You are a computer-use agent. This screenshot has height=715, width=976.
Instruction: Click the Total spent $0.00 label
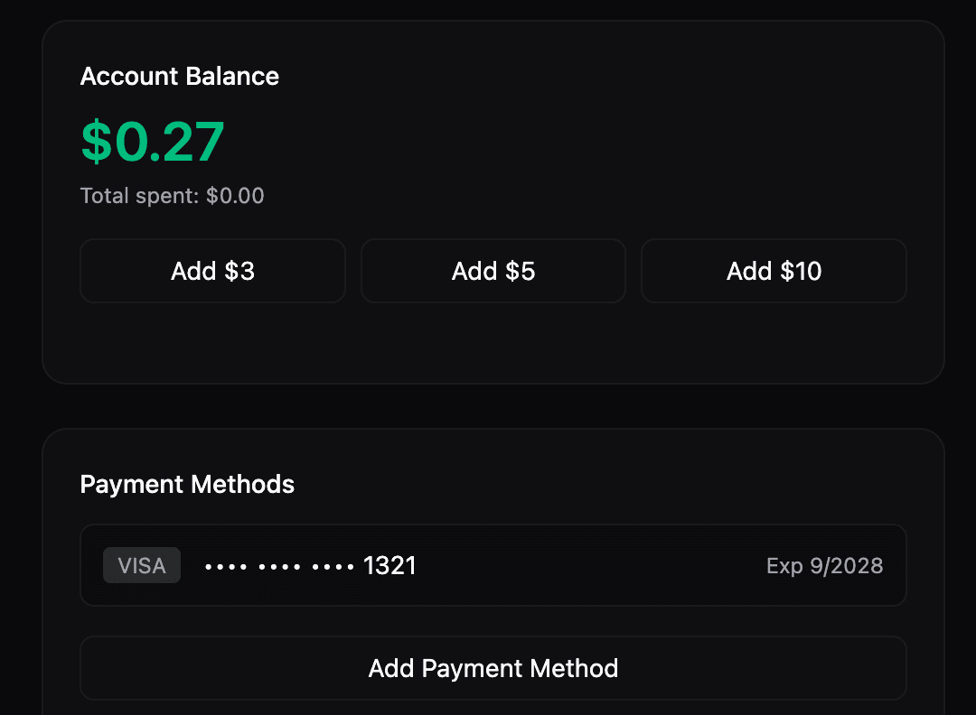pyautogui.click(x=172, y=195)
